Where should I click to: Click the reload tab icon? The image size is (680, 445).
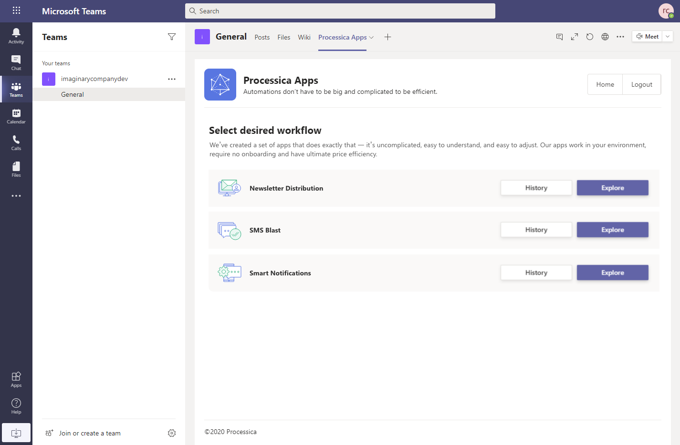pos(590,37)
